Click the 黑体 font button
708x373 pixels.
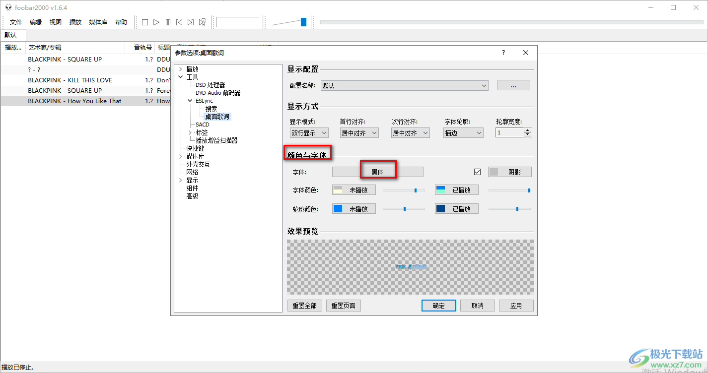(x=378, y=172)
